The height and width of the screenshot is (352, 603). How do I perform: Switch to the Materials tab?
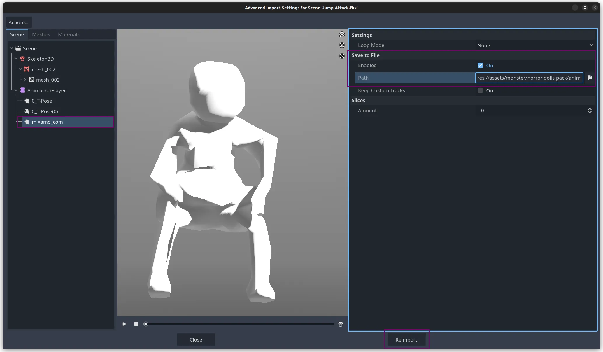(x=69, y=34)
